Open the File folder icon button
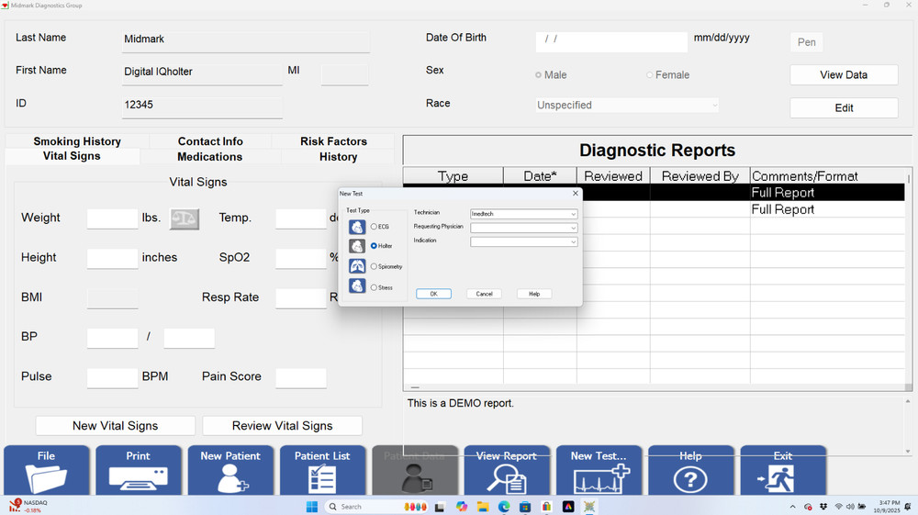 46,471
